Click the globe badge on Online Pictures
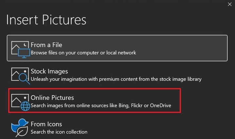Screen dimensions: 235x139 (x=25, y=106)
